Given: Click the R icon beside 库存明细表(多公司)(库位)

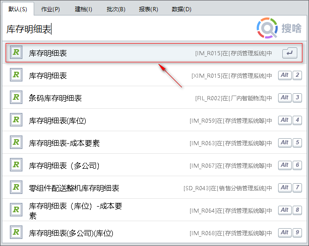Looking at the screenshot, I should pyautogui.click(x=16, y=232).
